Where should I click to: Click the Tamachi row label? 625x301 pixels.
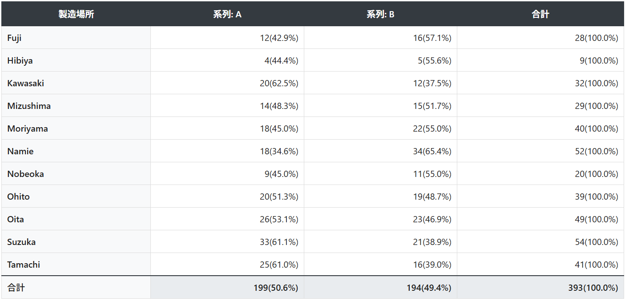pos(24,265)
